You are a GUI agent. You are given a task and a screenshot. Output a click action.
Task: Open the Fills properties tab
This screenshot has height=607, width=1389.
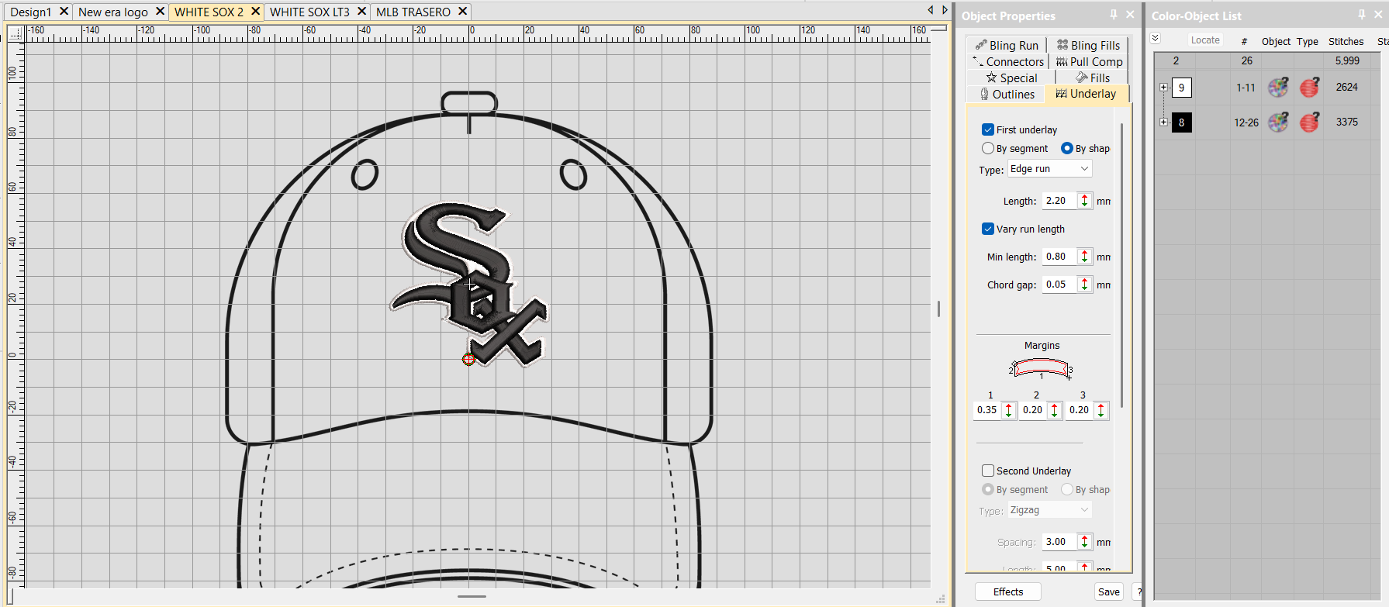[x=1093, y=78]
